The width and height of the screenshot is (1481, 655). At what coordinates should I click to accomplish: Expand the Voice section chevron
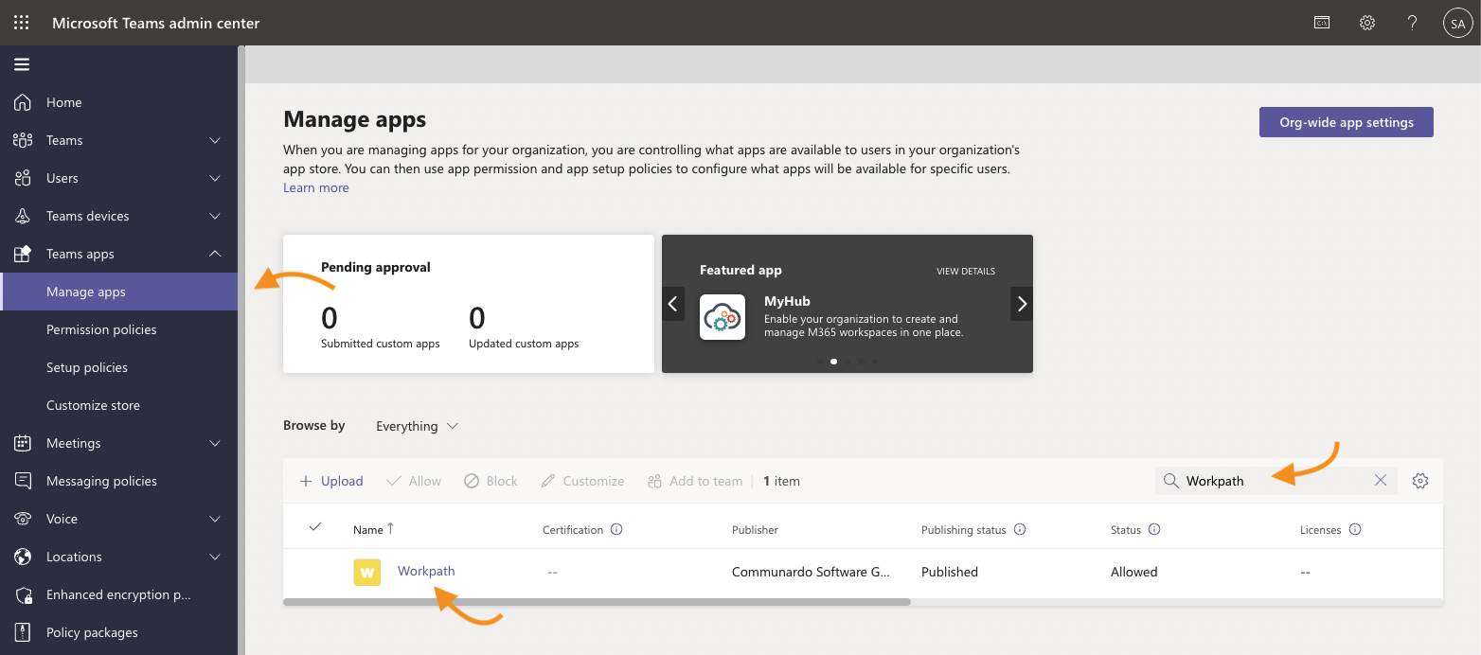tap(215, 519)
